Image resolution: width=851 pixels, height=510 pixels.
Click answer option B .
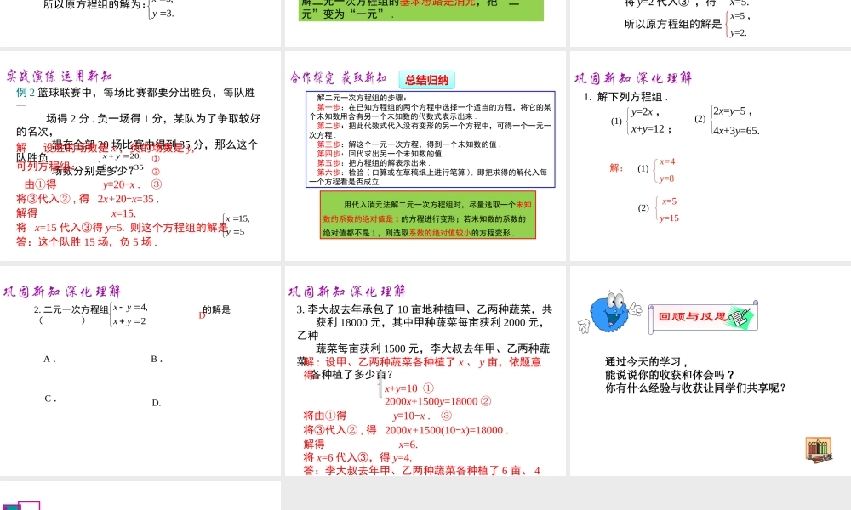(x=157, y=359)
